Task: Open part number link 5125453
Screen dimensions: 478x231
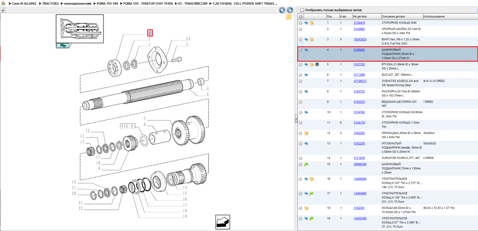Action: coord(359,50)
